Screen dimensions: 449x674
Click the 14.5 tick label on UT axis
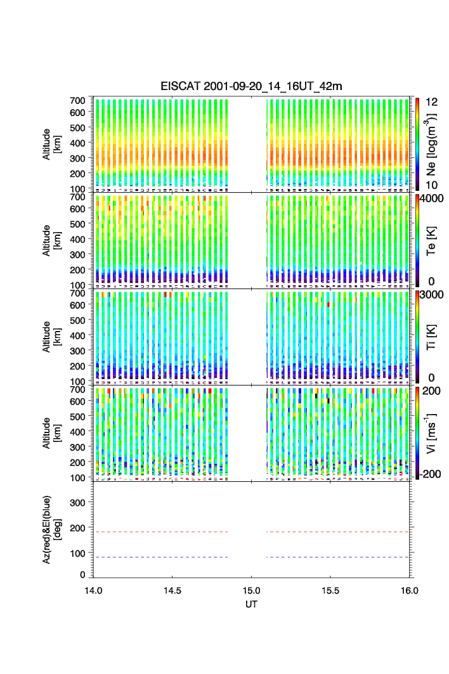click(172, 590)
